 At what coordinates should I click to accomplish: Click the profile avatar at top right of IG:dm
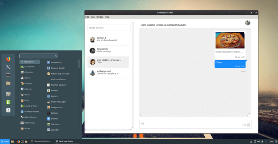(x=247, y=23)
